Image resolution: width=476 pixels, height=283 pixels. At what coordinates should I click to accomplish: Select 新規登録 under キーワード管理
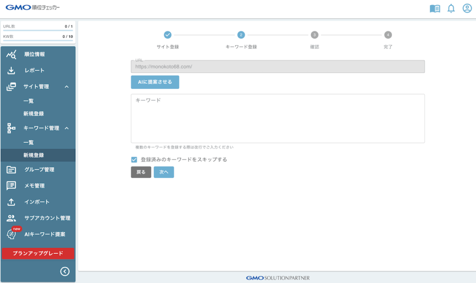[33, 155]
